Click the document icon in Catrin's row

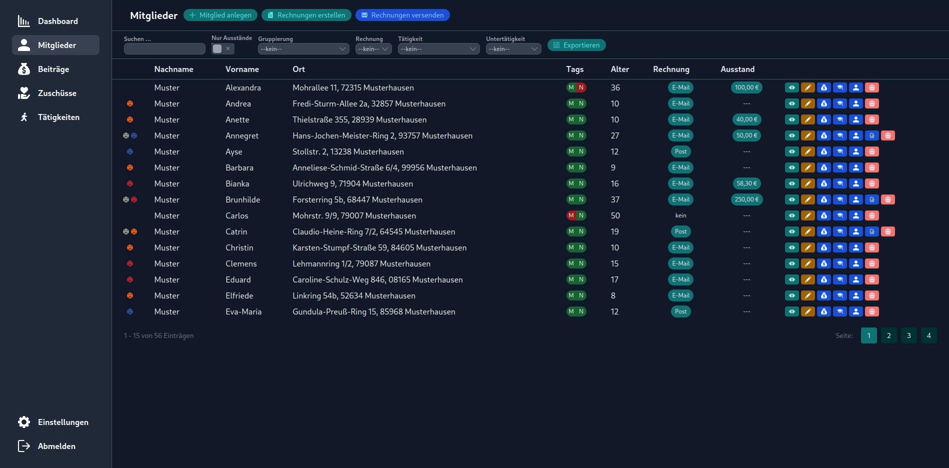[871, 231]
